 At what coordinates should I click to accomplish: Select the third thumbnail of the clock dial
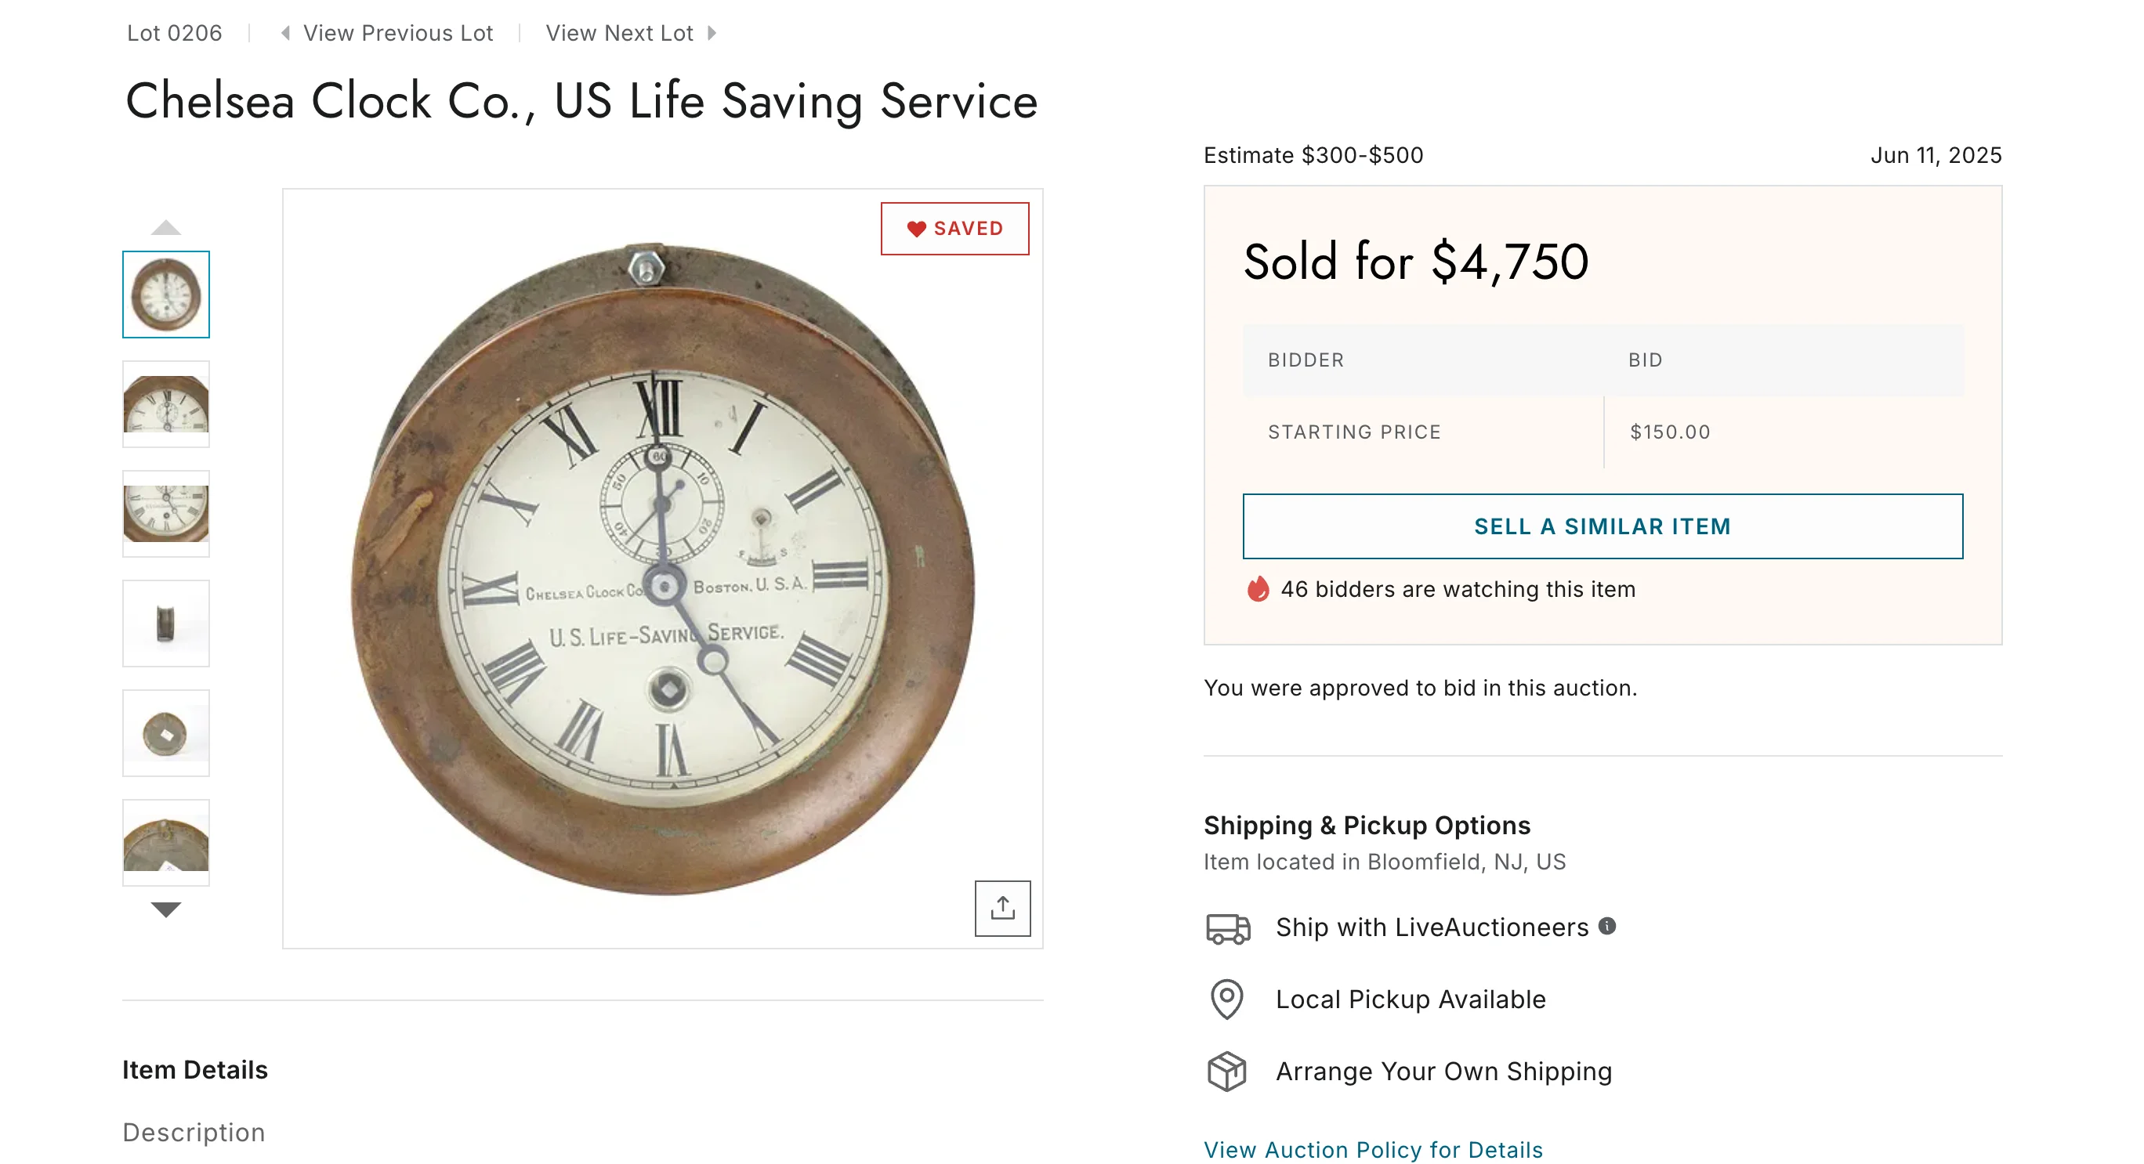coord(165,513)
